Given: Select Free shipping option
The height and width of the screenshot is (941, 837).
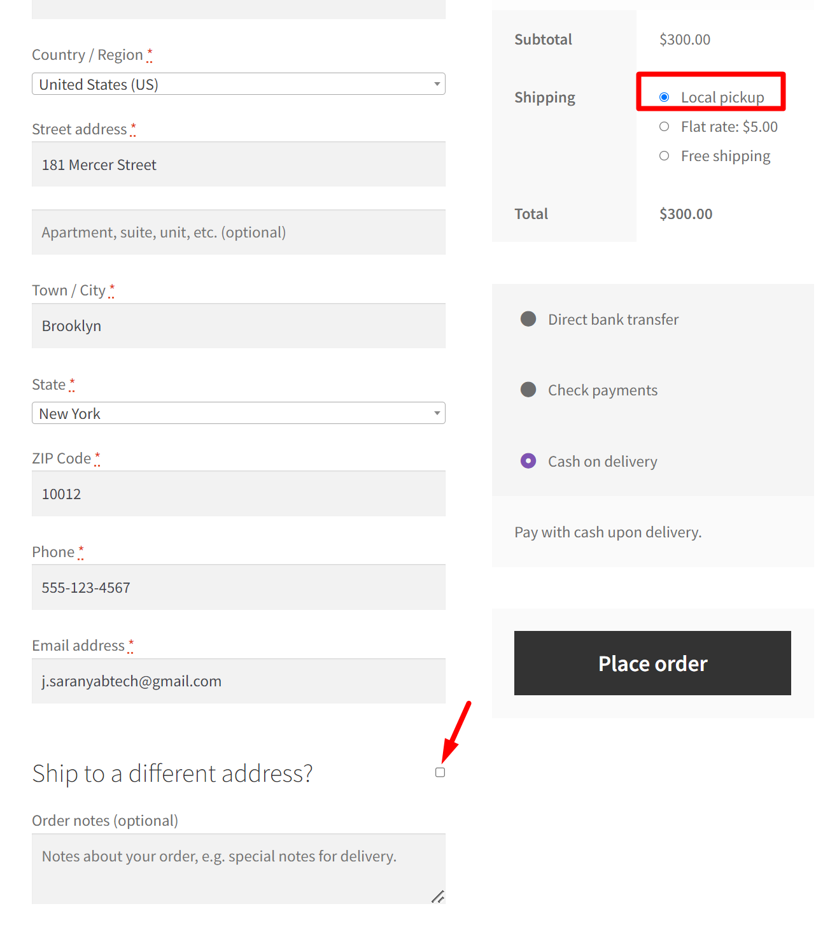Looking at the screenshot, I should 664,155.
